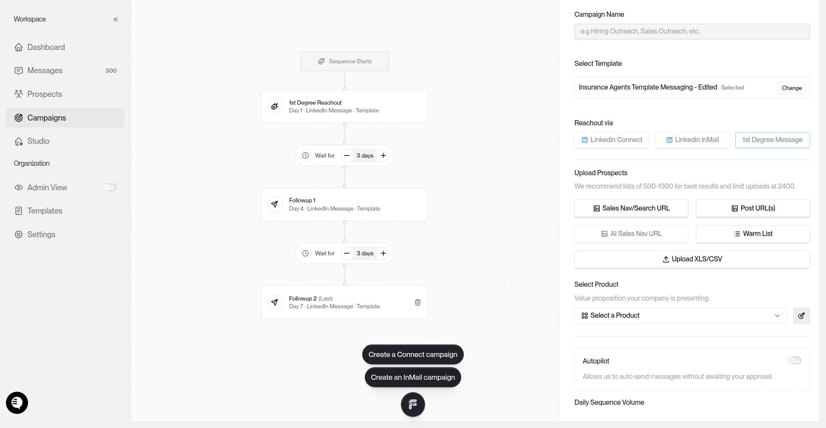Decrease second wait time with minus button
Screen dimensions: 826x428
347,253
